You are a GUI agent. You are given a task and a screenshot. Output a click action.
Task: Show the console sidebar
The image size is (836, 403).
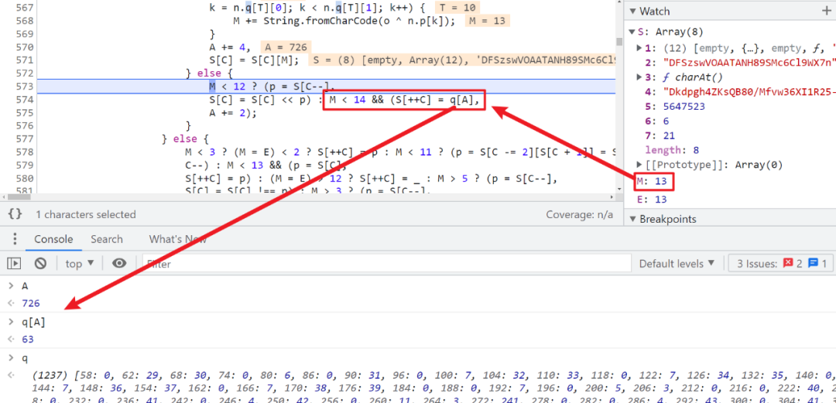14,263
